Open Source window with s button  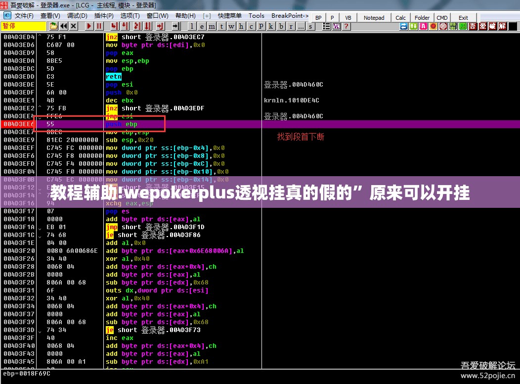point(310,26)
